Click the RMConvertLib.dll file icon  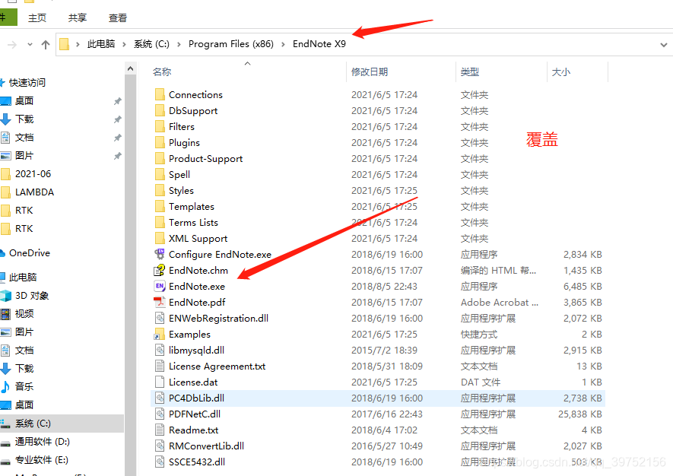click(x=160, y=446)
